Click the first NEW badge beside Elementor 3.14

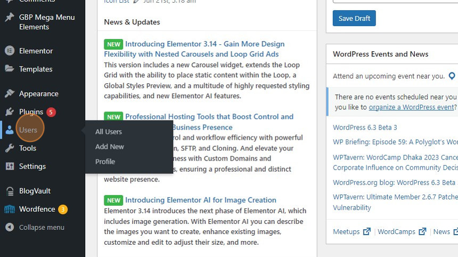tap(113, 44)
